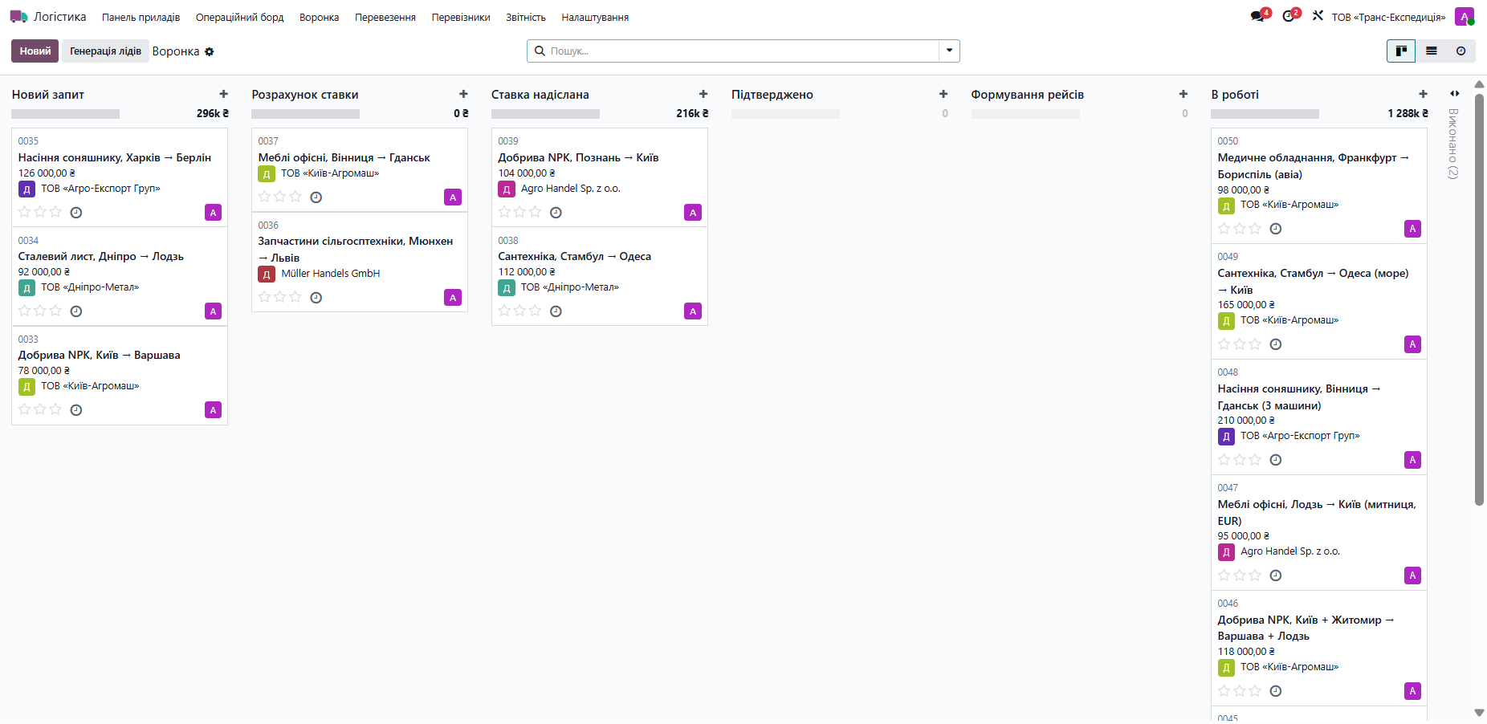Screen dimensions: 1487x724
Task: Open Воронка settings gear icon
Action: [210, 51]
